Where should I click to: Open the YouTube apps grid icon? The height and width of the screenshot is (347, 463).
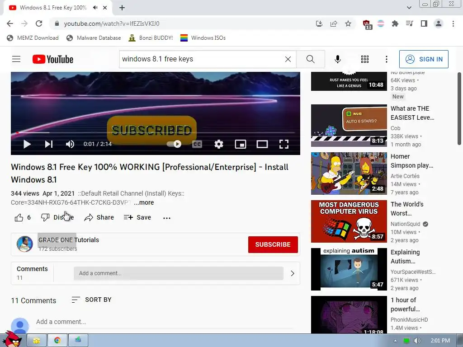pyautogui.click(x=365, y=59)
